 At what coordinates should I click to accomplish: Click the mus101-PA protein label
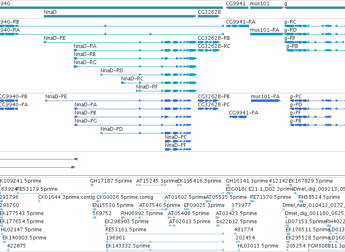click(x=266, y=97)
